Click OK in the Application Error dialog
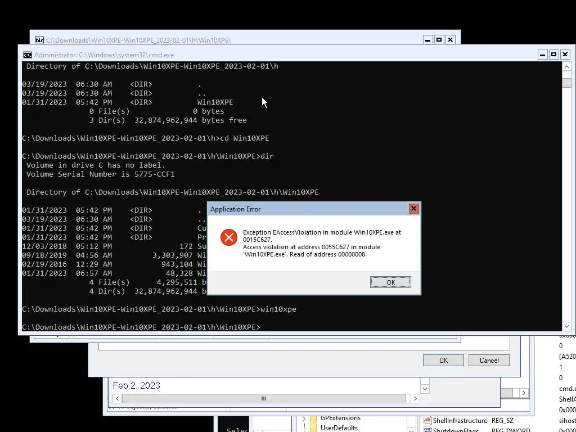 390,282
